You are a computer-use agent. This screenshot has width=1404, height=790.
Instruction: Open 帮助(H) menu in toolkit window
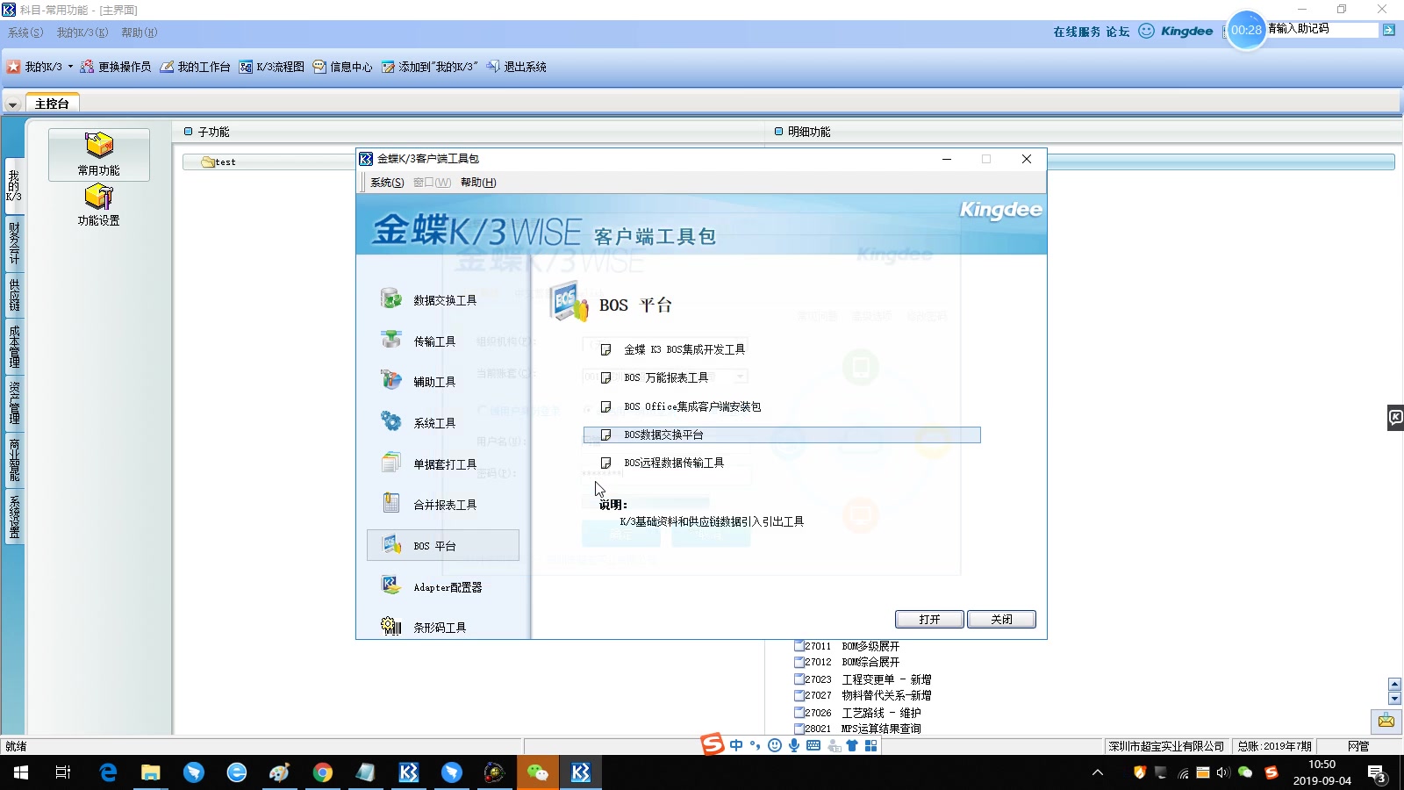pyautogui.click(x=478, y=183)
